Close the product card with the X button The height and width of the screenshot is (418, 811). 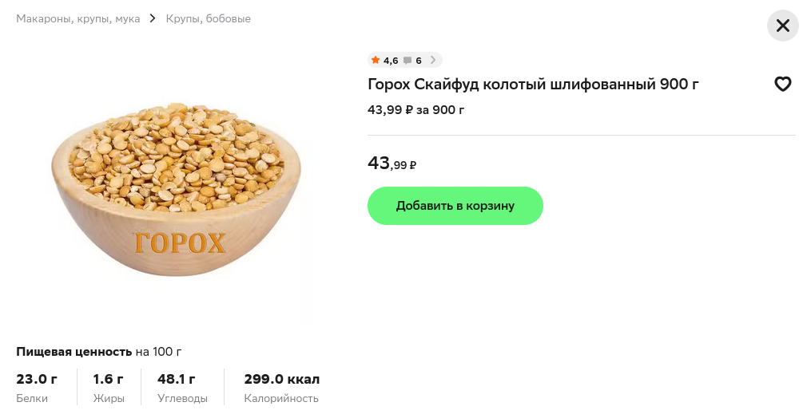[783, 26]
